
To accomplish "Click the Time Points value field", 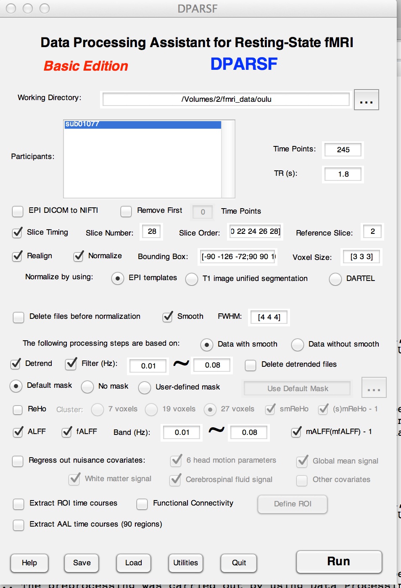I will 343,150.
